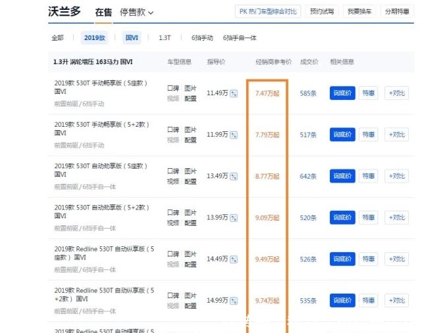422x333 pixels.
Task: Open loan calculator icon beside 14.99万
Action: 234,301
